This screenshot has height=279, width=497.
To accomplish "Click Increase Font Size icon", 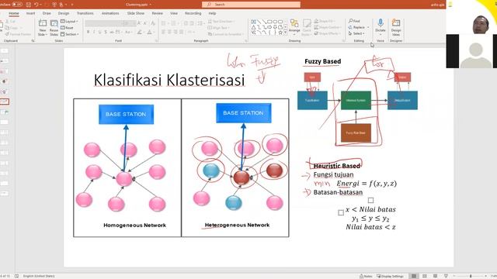I will click(x=139, y=23).
